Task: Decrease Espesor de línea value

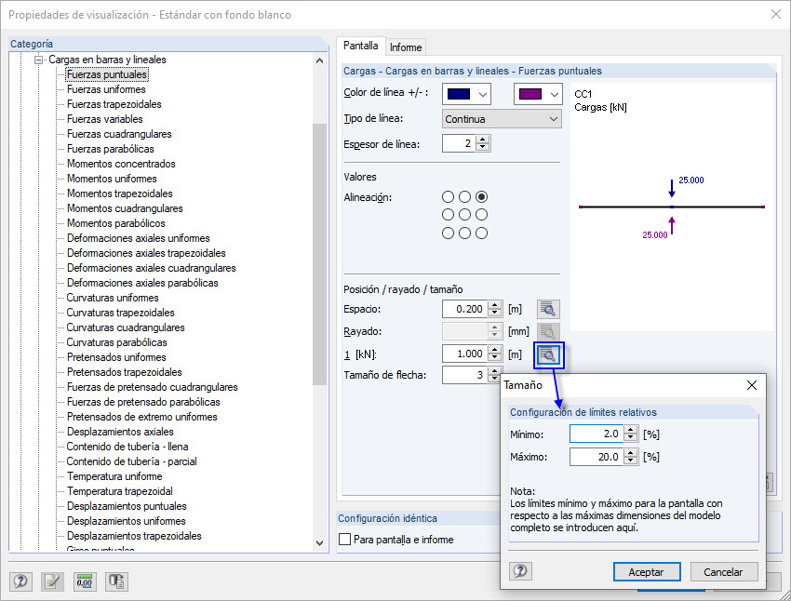Action: [x=483, y=147]
